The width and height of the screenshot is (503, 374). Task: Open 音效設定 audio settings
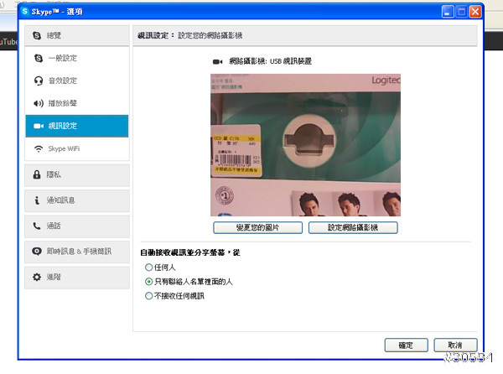click(77, 81)
